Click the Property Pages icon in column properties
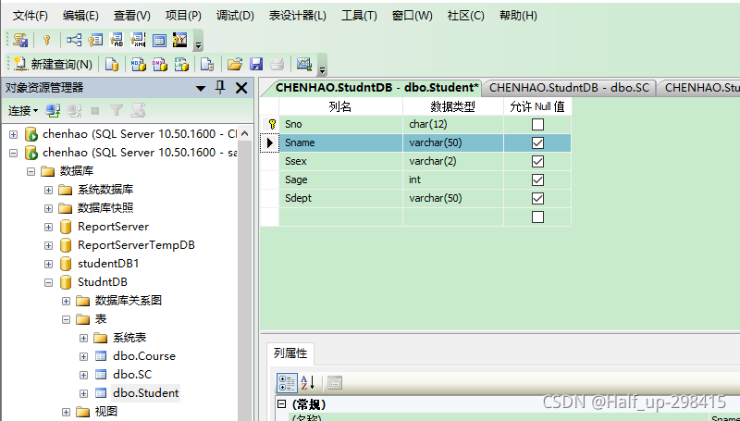 pos(335,383)
